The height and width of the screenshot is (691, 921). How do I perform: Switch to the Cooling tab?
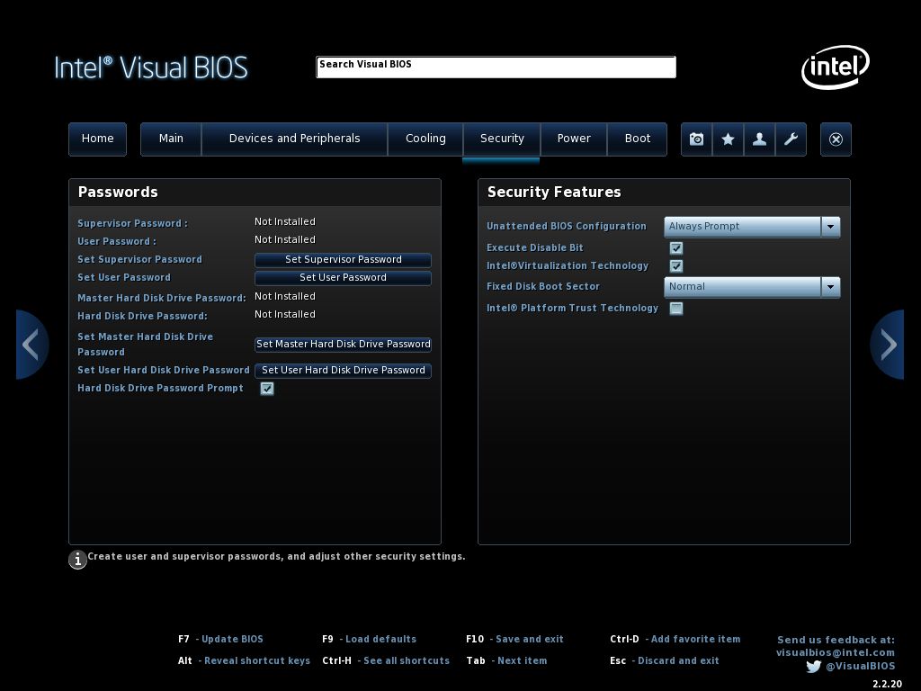[x=425, y=139]
